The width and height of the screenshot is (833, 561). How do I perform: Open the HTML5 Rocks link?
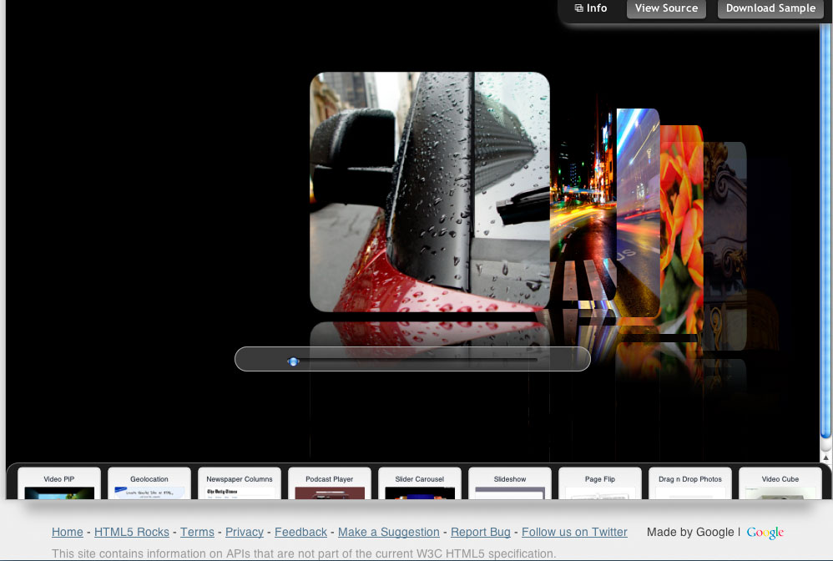[132, 532]
